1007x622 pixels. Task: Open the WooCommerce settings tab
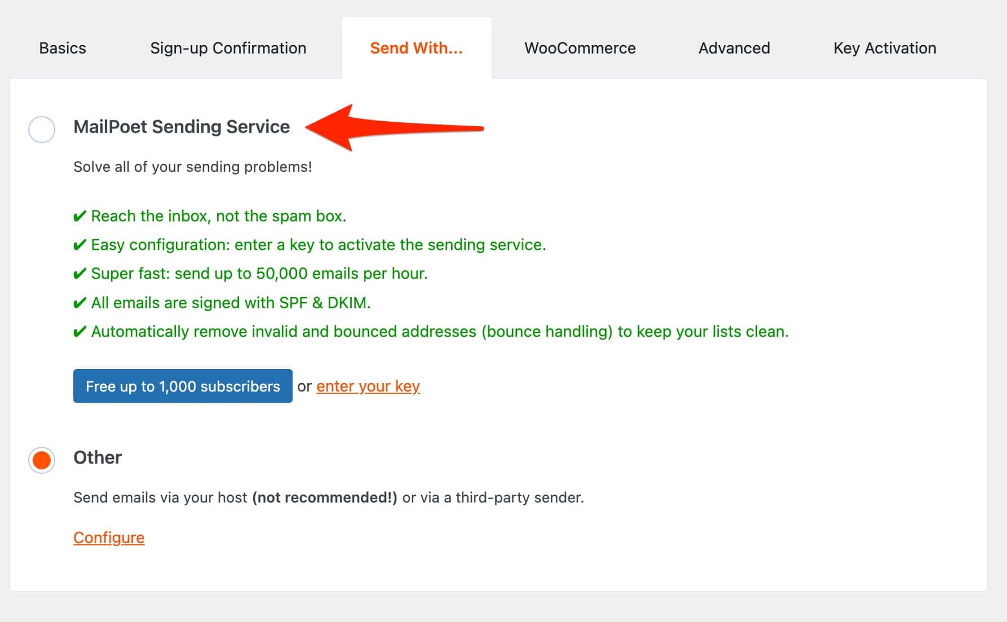[x=580, y=48]
